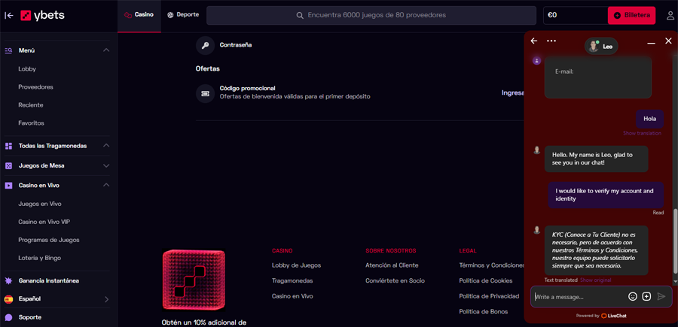Click the Ganancia Instantánea burst icon
Viewport: 678px width, 327px height.
(x=8, y=280)
